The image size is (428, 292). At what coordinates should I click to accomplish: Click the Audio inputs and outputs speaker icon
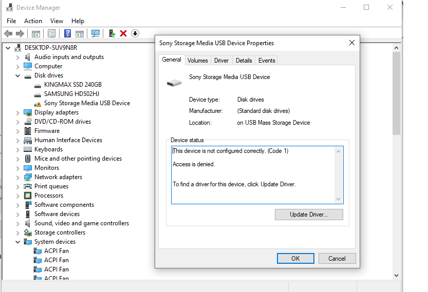click(x=28, y=57)
